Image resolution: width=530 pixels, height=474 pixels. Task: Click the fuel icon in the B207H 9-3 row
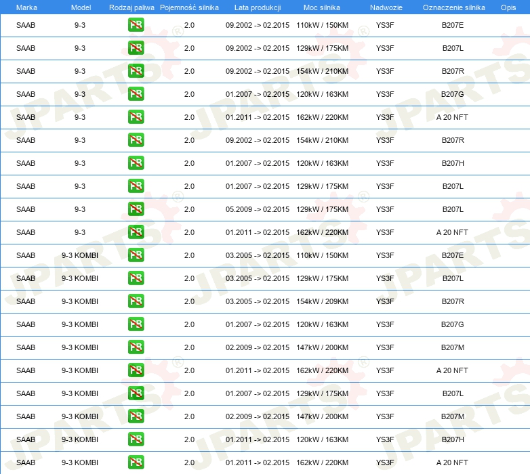pyautogui.click(x=136, y=163)
